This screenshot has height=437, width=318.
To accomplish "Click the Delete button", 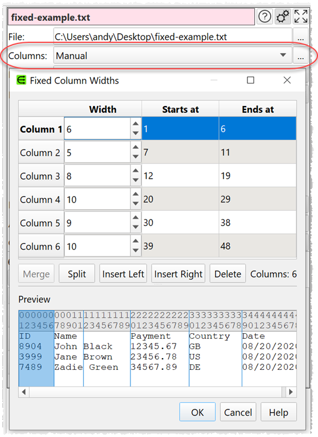I will [x=228, y=273].
